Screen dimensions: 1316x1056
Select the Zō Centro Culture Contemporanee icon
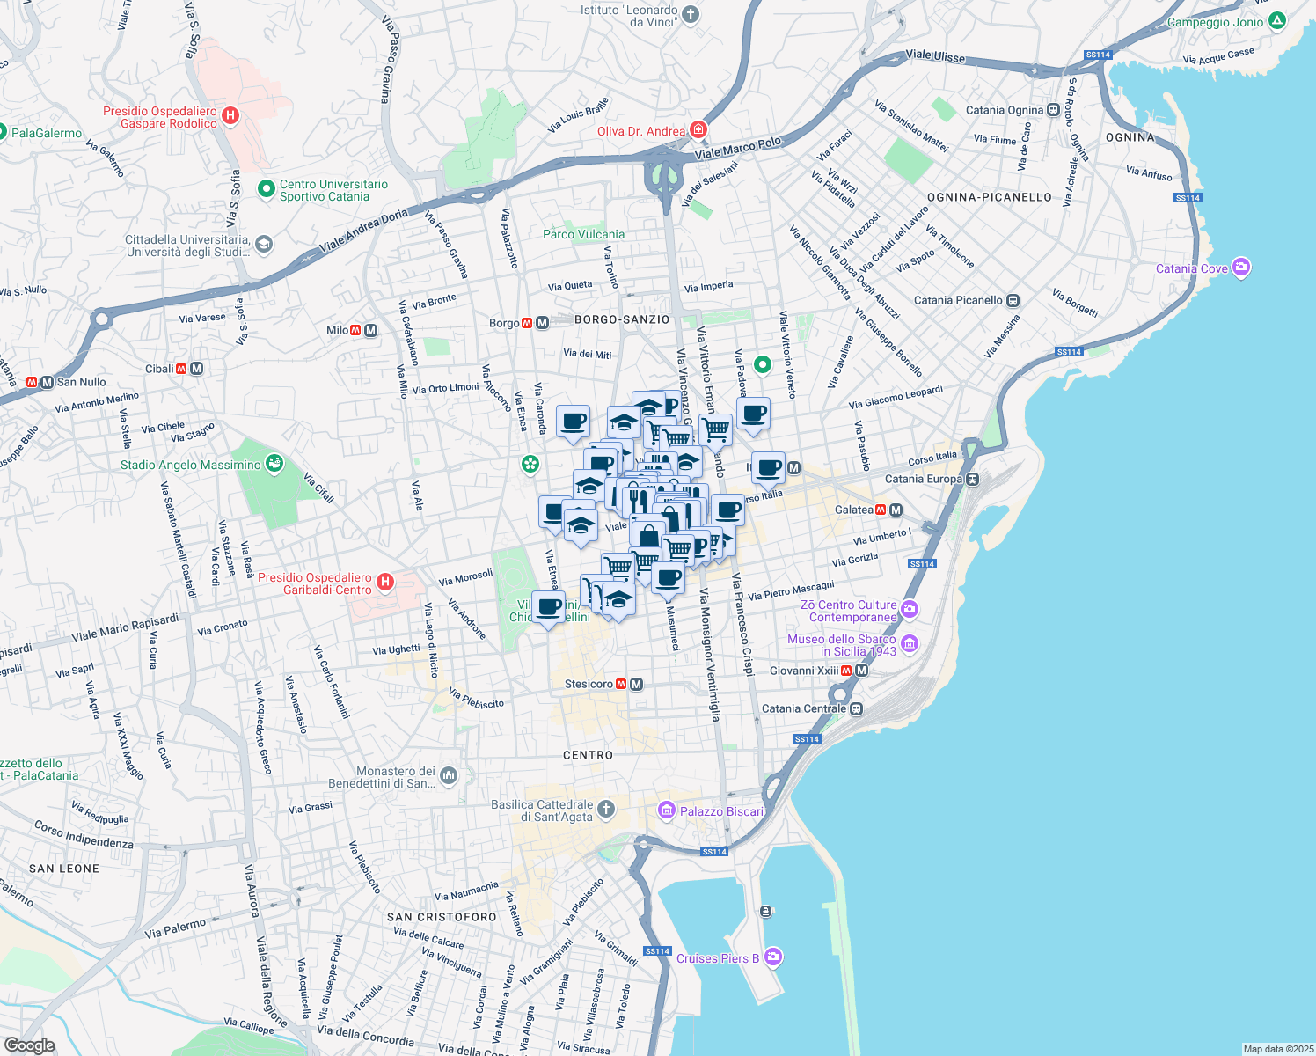(x=910, y=609)
